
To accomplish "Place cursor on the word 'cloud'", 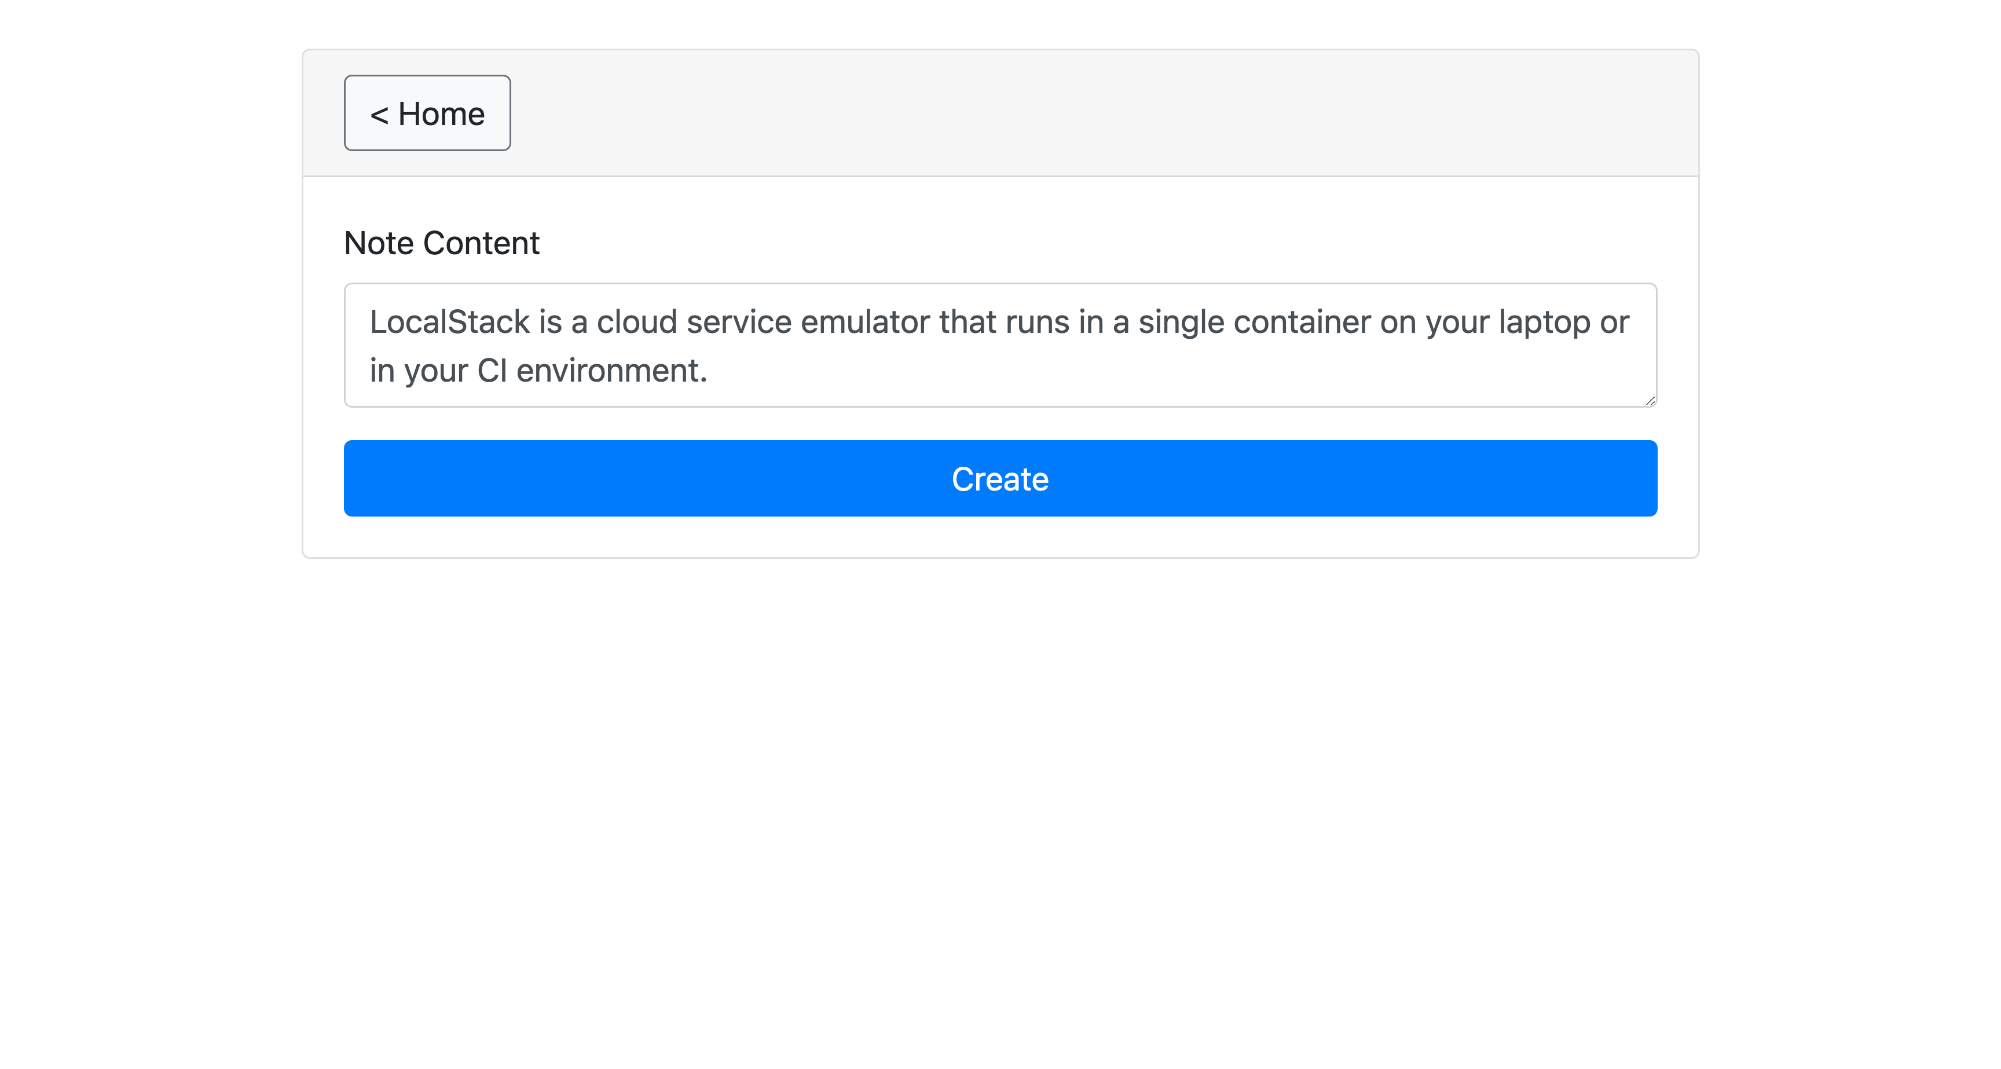I will tap(636, 323).
